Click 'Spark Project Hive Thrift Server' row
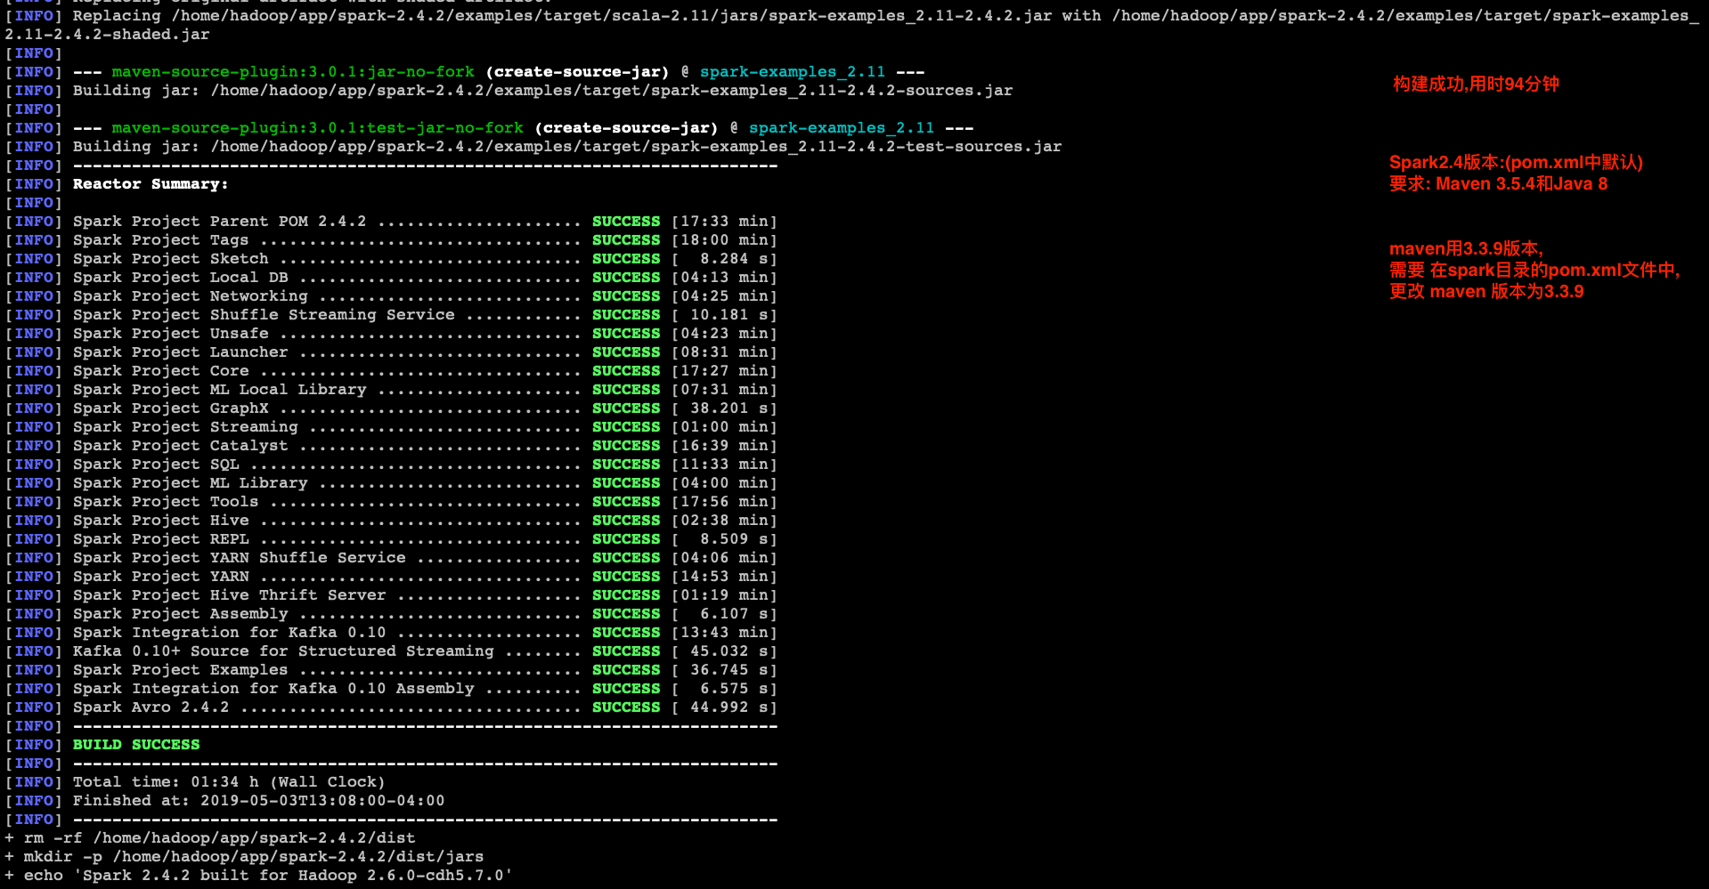The image size is (1709, 889). click(x=392, y=595)
